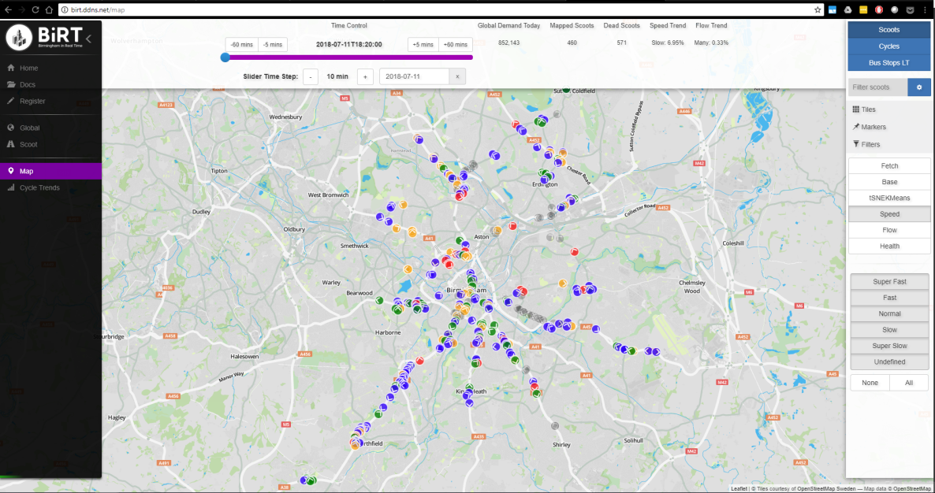Toggle the Scoots layer

click(x=889, y=30)
